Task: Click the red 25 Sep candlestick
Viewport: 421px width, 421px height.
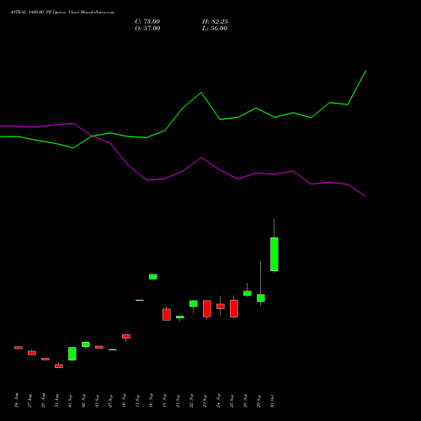Action: [x=234, y=308]
